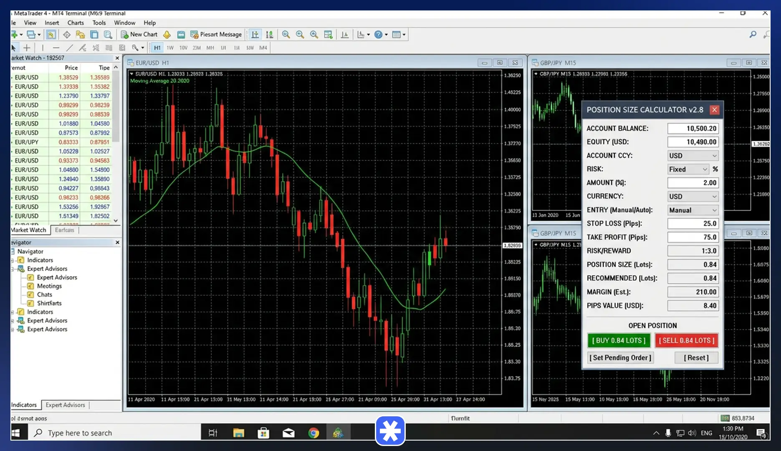Click the Set Pending Order button

pos(620,358)
